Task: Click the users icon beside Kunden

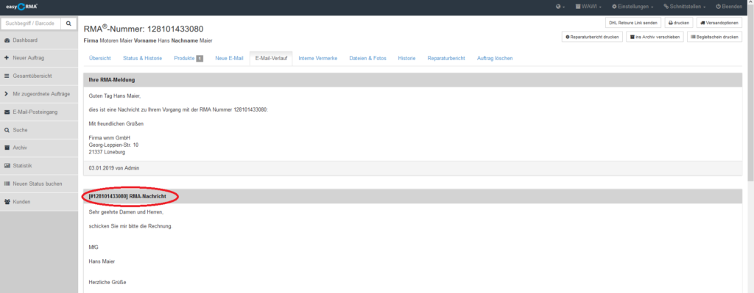Action: click(7, 202)
